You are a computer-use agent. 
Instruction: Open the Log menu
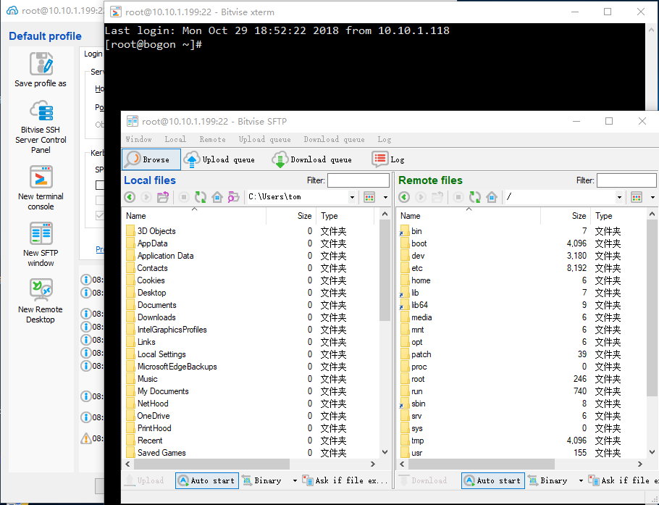click(384, 139)
